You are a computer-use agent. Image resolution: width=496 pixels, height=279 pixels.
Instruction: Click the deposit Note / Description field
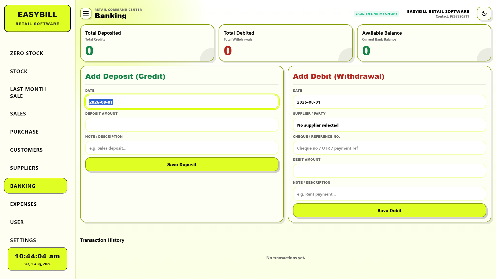182,148
